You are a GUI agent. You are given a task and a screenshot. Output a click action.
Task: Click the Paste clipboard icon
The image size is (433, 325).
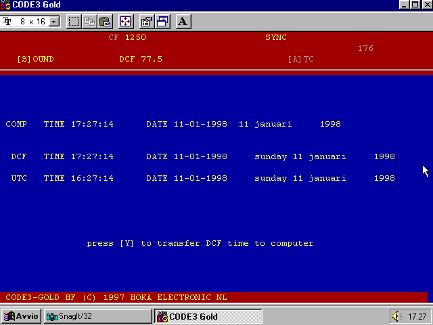point(105,21)
